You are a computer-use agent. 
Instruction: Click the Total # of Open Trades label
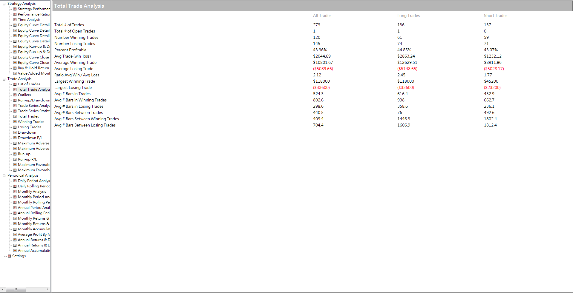pyautogui.click(x=75, y=31)
